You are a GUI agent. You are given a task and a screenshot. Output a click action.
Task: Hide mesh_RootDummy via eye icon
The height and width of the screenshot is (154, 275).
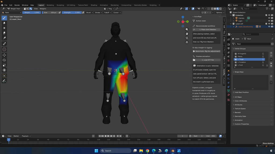(x=269, y=27)
